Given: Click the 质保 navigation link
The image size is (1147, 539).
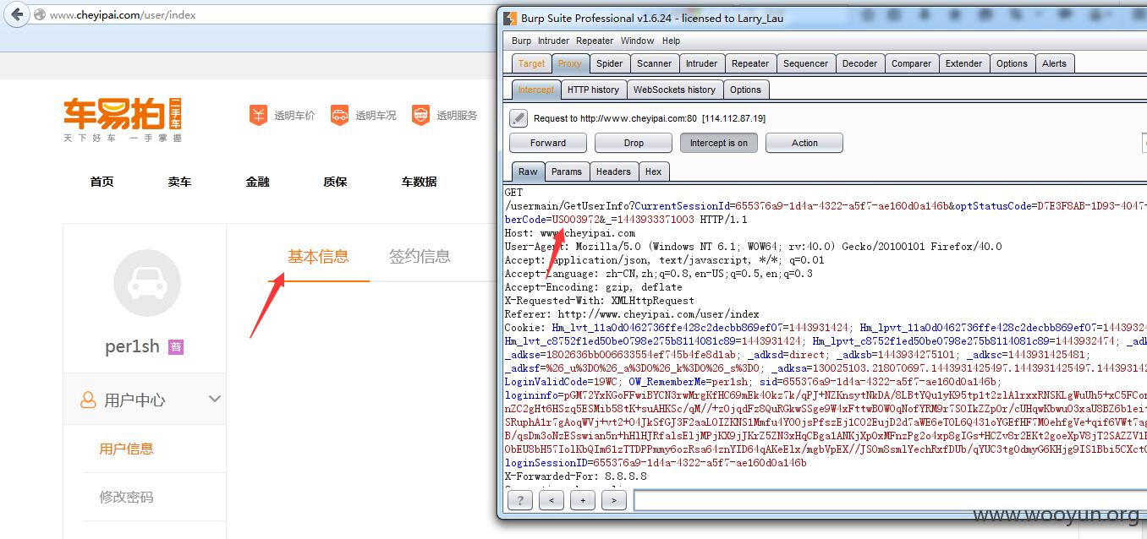Looking at the screenshot, I should coord(335,182).
